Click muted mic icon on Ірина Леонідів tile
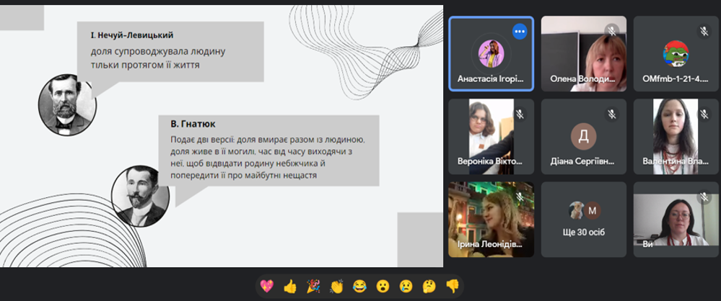The image size is (721, 301). click(x=520, y=197)
